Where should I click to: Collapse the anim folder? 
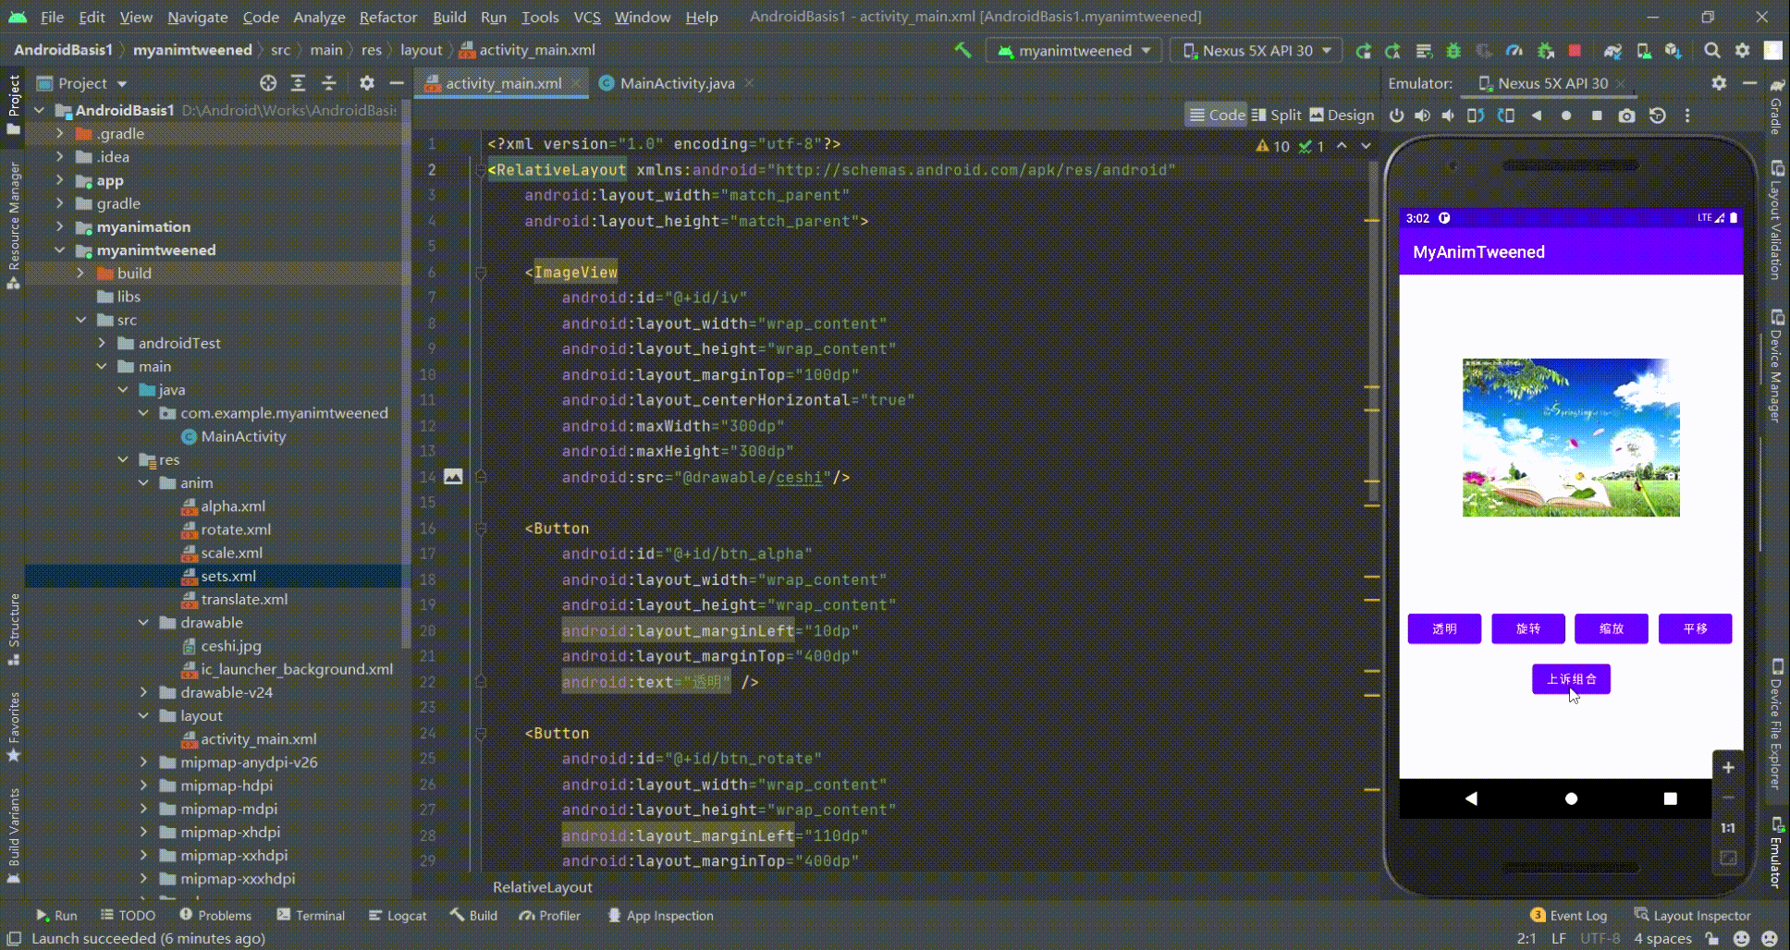(x=143, y=482)
